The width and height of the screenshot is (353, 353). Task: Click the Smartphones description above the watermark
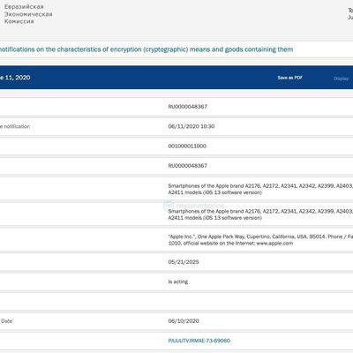pyautogui.click(x=260, y=189)
